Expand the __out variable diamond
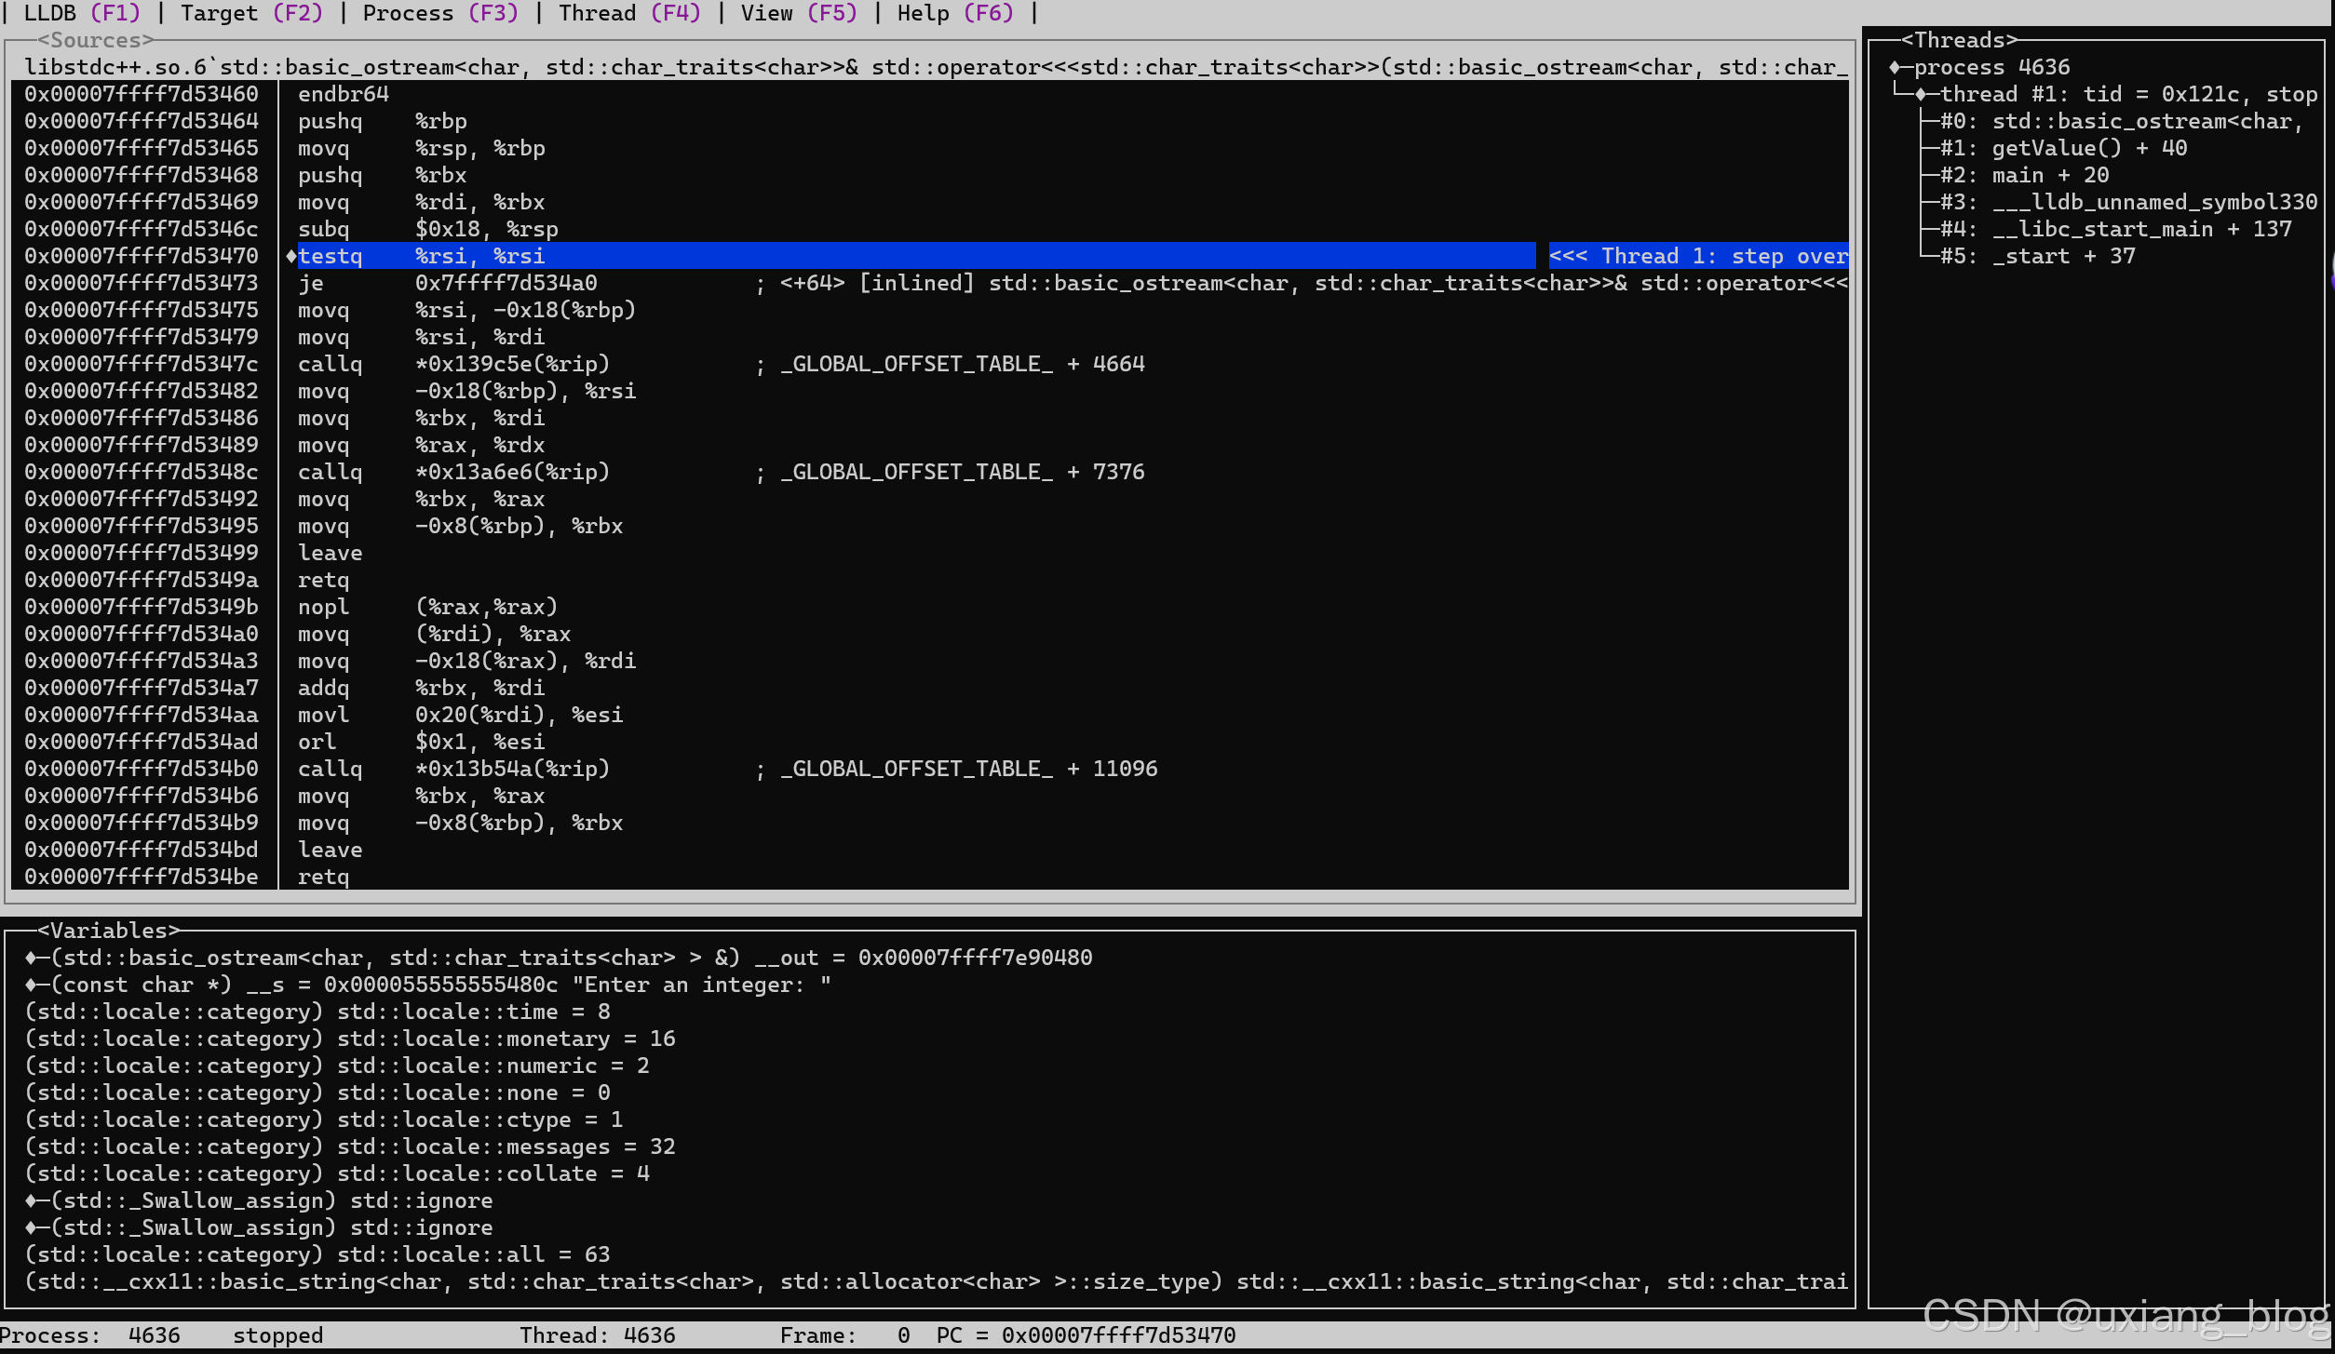This screenshot has width=2335, height=1354. 31,958
